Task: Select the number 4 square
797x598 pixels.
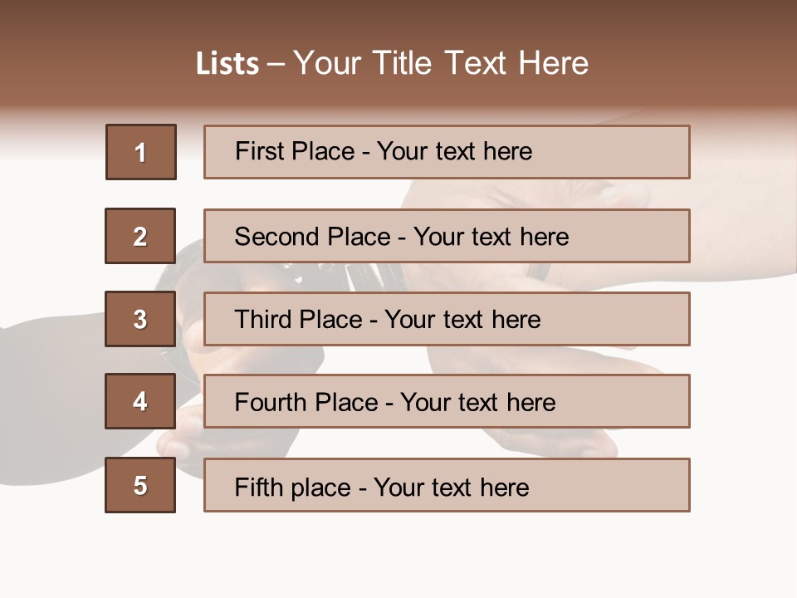Action: point(140,401)
